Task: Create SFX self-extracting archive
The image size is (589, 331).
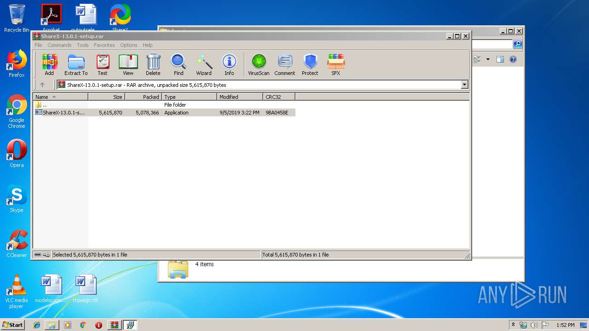Action: [x=336, y=64]
